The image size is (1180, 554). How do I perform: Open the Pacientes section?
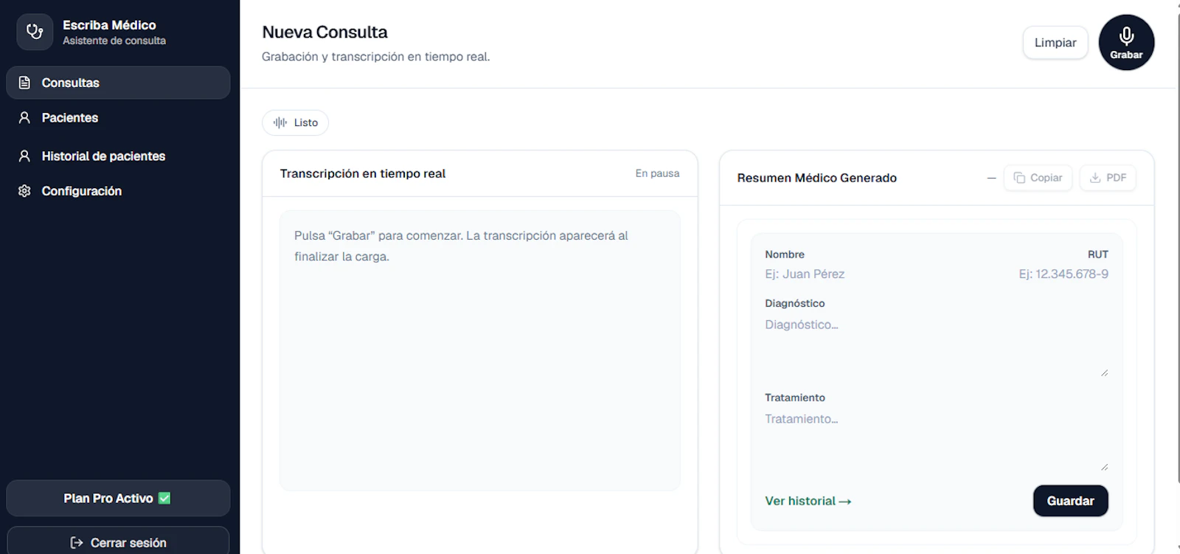(x=118, y=118)
